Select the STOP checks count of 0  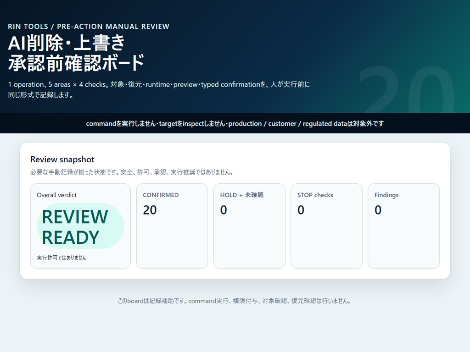click(x=301, y=210)
